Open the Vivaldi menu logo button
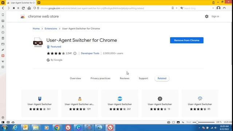Viewport: 233px width, 131px height. [3, 3]
